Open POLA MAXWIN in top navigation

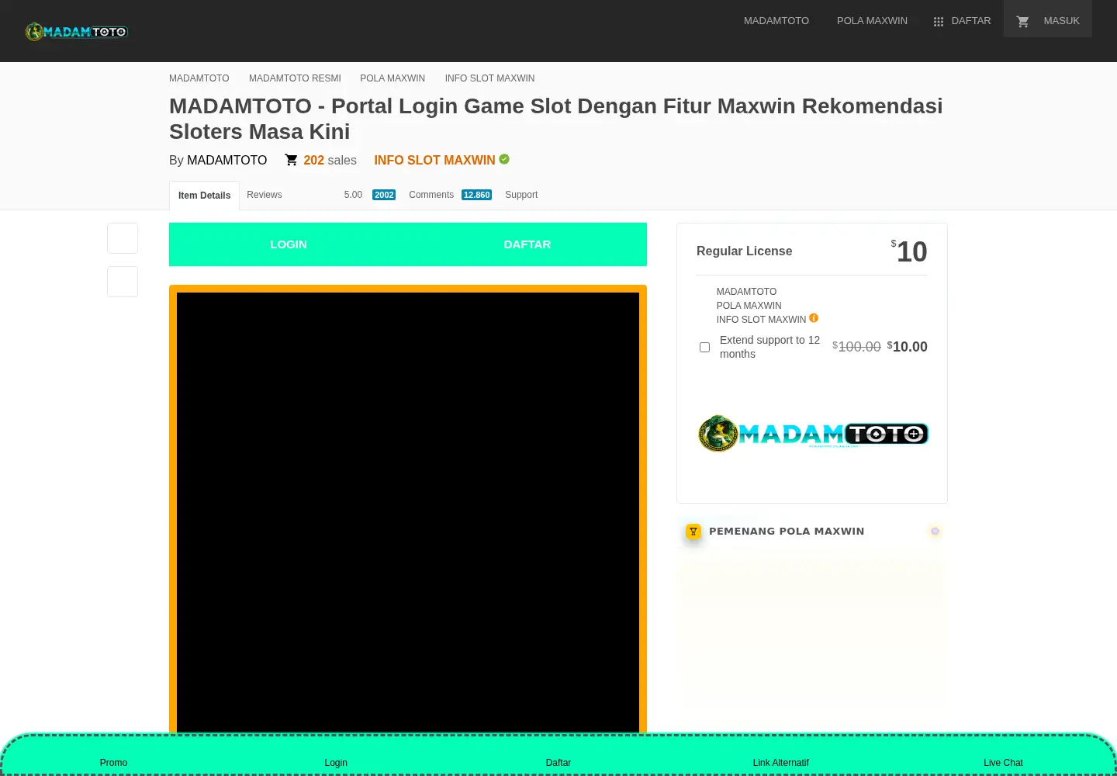coord(872,21)
